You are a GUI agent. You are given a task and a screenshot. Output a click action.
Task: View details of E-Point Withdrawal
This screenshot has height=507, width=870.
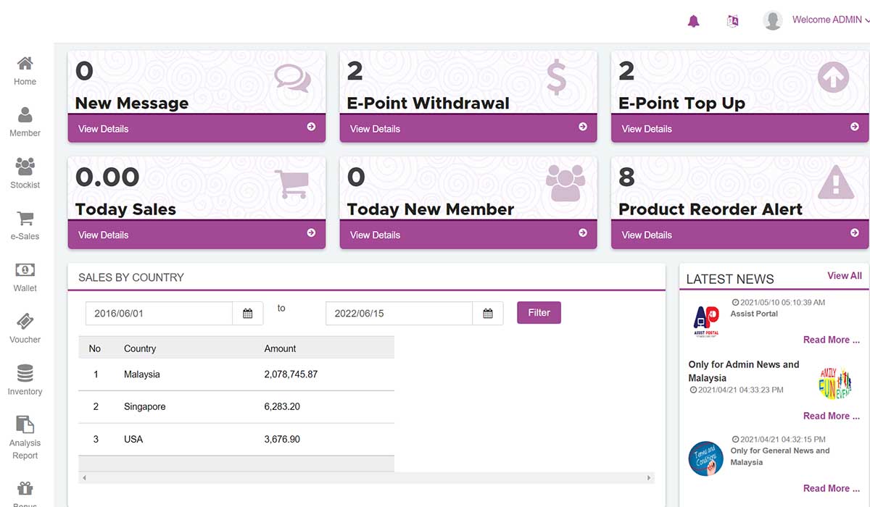pyautogui.click(x=468, y=129)
